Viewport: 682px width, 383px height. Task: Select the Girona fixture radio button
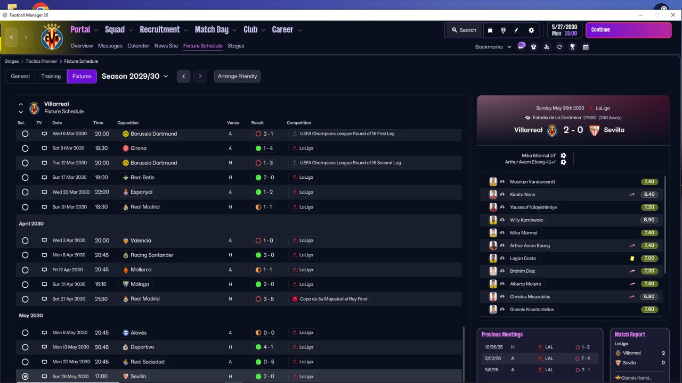pos(25,148)
